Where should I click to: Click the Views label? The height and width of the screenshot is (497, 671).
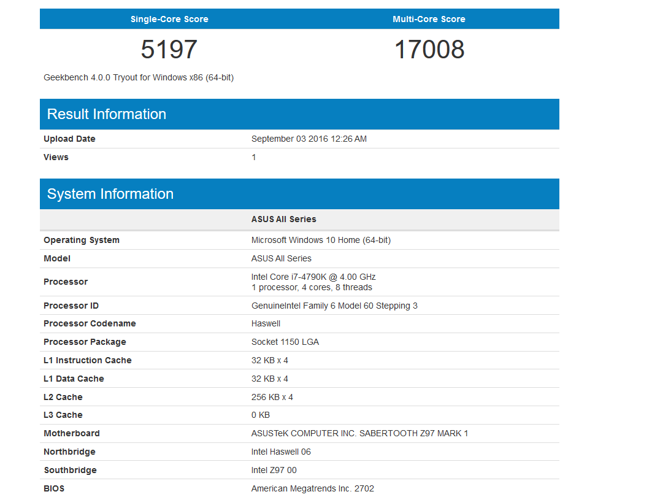point(56,157)
